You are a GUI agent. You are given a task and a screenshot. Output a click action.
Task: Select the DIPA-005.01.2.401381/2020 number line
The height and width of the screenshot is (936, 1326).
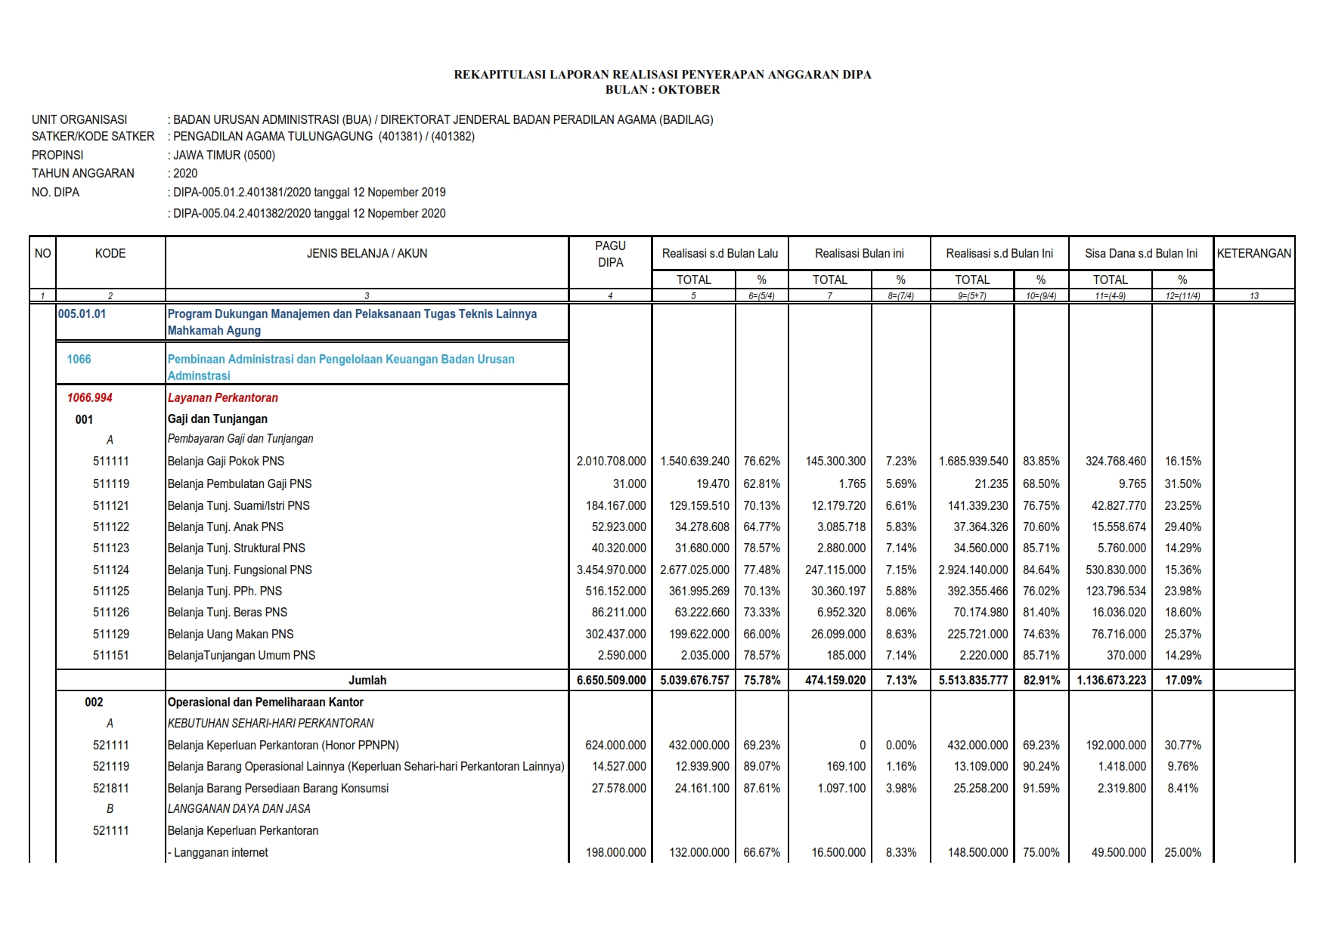point(309,192)
